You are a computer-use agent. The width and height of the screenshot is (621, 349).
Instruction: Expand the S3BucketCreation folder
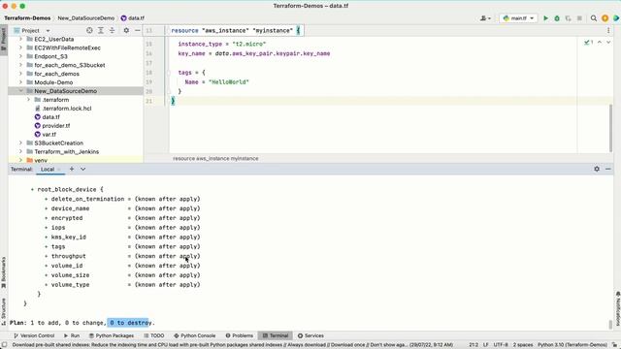tap(20, 143)
